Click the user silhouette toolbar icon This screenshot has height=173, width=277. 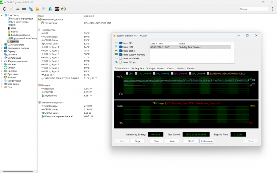(x=50, y=9)
